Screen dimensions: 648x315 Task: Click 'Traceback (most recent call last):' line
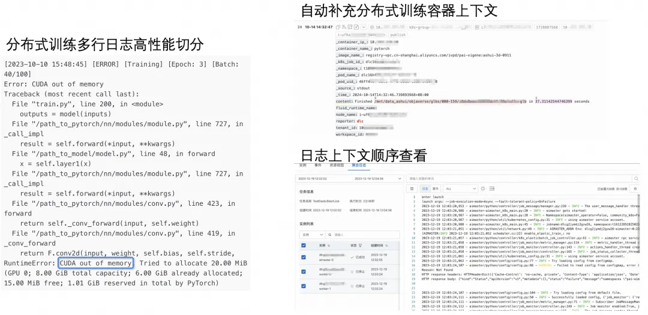71,94
